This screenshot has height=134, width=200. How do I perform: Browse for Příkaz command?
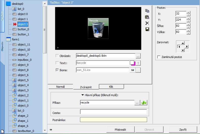point(137,103)
